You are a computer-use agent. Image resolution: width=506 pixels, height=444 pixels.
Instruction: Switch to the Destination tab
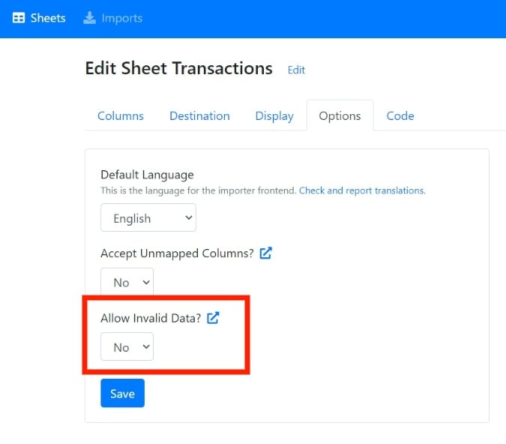(x=199, y=116)
